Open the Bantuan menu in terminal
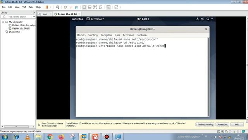The image size is (248, 140). coord(141,35)
